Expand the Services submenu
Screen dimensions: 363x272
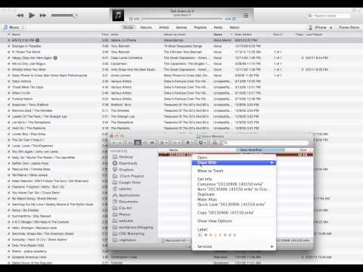point(234,246)
